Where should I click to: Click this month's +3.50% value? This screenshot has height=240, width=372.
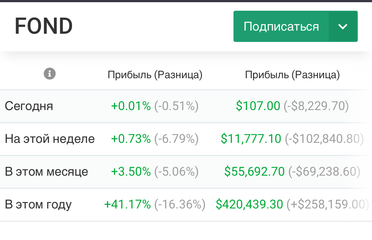pyautogui.click(x=131, y=172)
